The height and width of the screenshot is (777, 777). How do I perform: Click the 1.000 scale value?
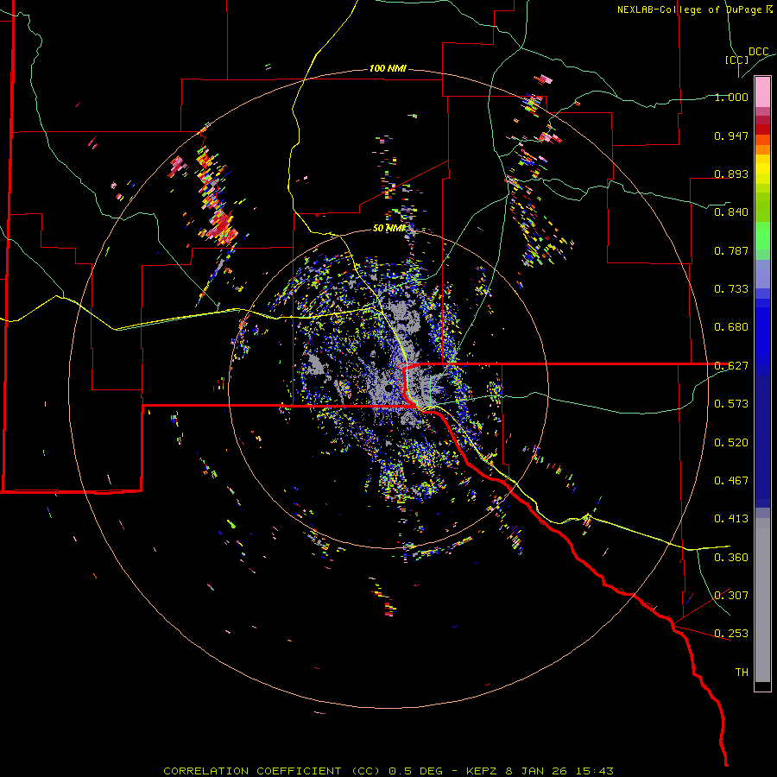point(731,97)
